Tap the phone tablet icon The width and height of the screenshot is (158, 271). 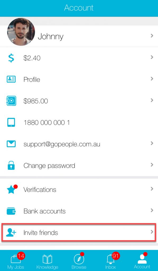pyautogui.click(x=11, y=122)
